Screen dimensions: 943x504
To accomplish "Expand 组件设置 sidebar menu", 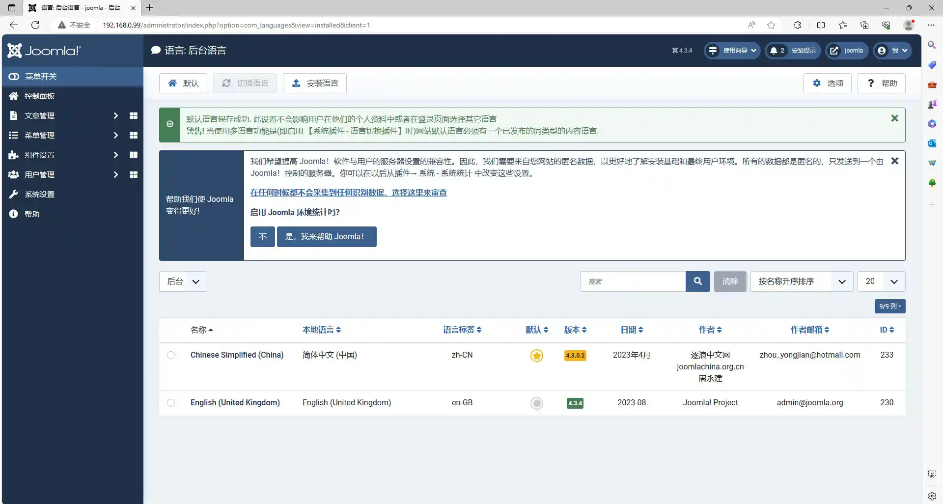I will (x=39, y=155).
